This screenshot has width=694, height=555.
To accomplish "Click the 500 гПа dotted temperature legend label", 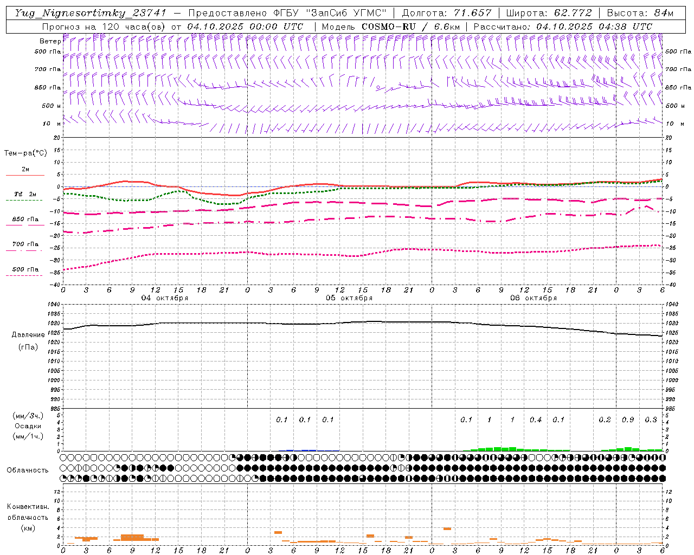I will pyautogui.click(x=25, y=269).
